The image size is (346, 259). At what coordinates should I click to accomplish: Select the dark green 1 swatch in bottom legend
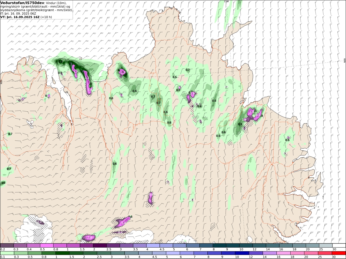tap(62, 253)
